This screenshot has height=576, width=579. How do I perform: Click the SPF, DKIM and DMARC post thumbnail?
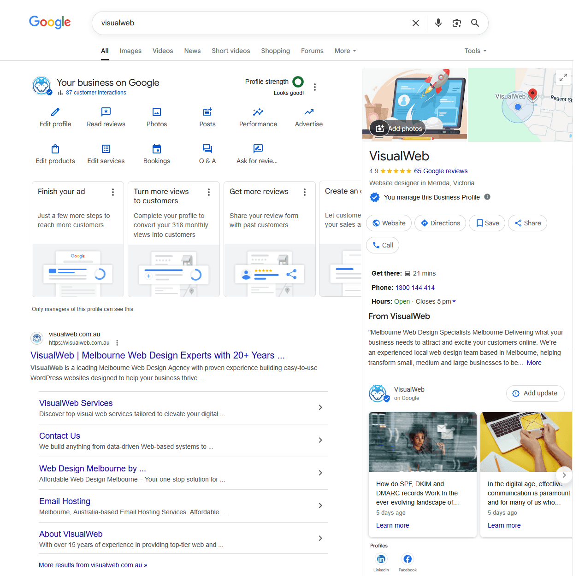pos(422,441)
